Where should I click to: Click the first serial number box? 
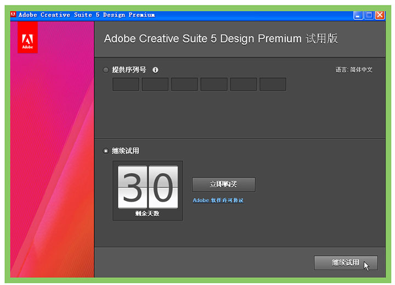tap(126, 84)
